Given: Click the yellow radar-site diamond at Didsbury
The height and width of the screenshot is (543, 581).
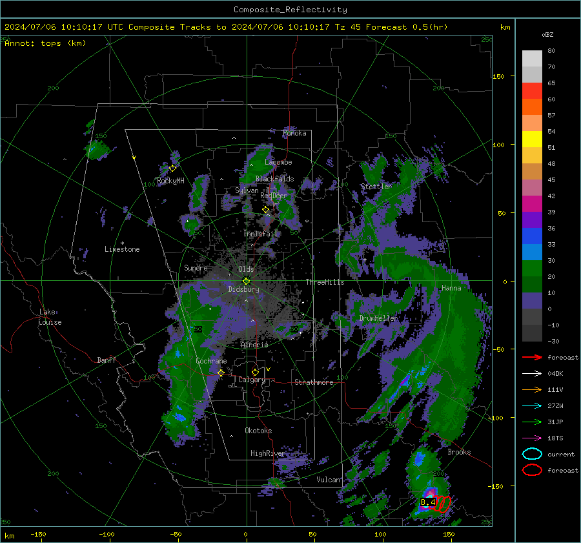Looking at the screenshot, I should pyautogui.click(x=246, y=282).
